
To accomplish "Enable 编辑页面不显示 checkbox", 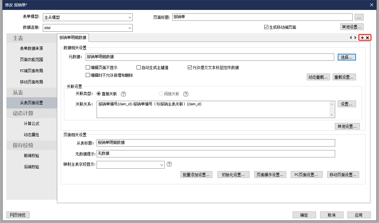I will [x=88, y=68].
